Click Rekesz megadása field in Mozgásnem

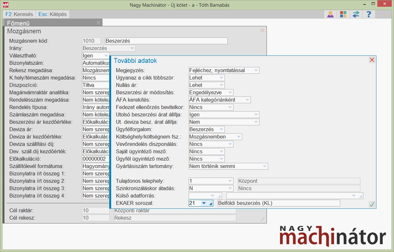(x=95, y=71)
